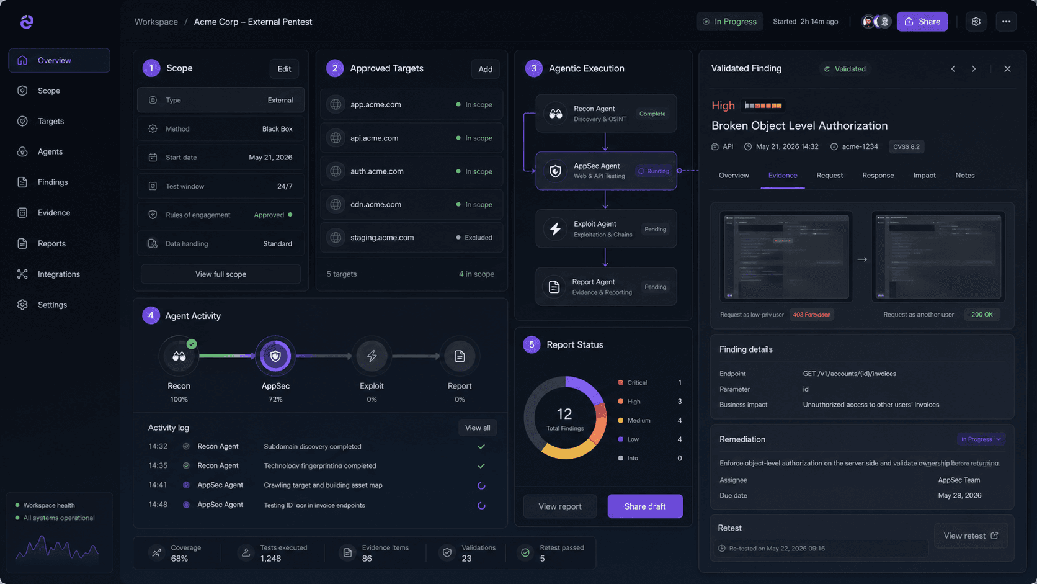Click globe icon beside staging.acme.com

coord(336,237)
